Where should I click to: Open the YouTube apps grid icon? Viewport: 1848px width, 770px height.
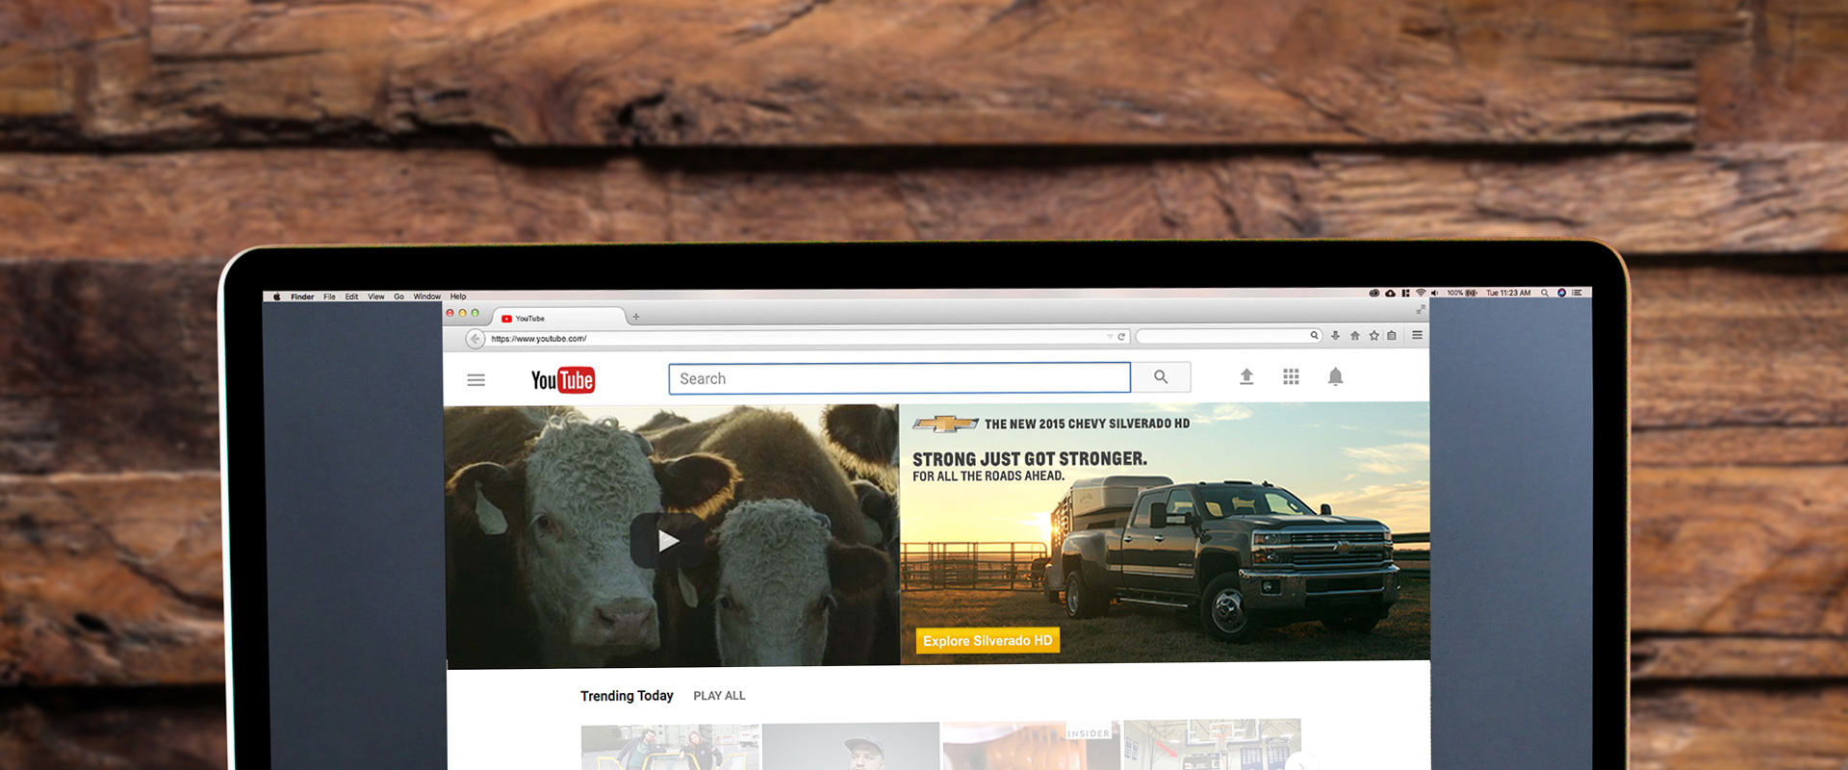[x=1291, y=376]
